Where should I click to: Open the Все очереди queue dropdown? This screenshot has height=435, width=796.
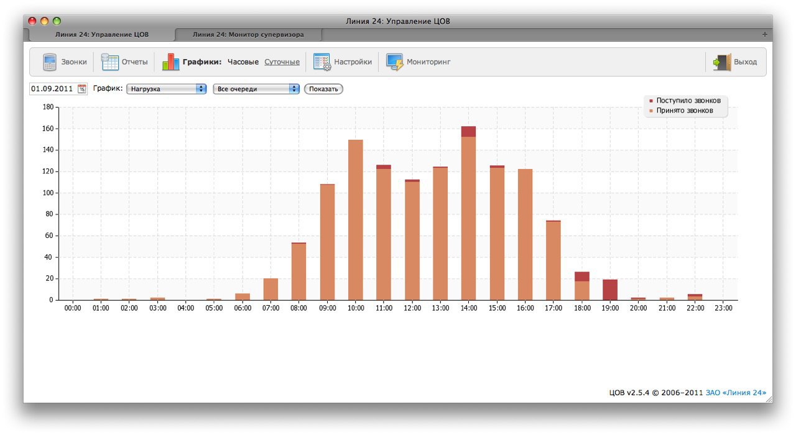256,89
